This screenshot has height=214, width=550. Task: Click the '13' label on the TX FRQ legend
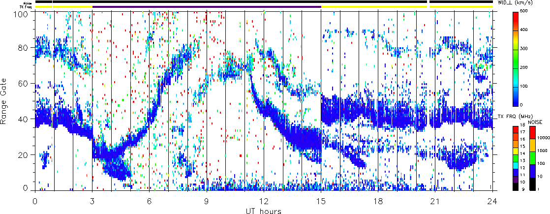click(x=522, y=161)
